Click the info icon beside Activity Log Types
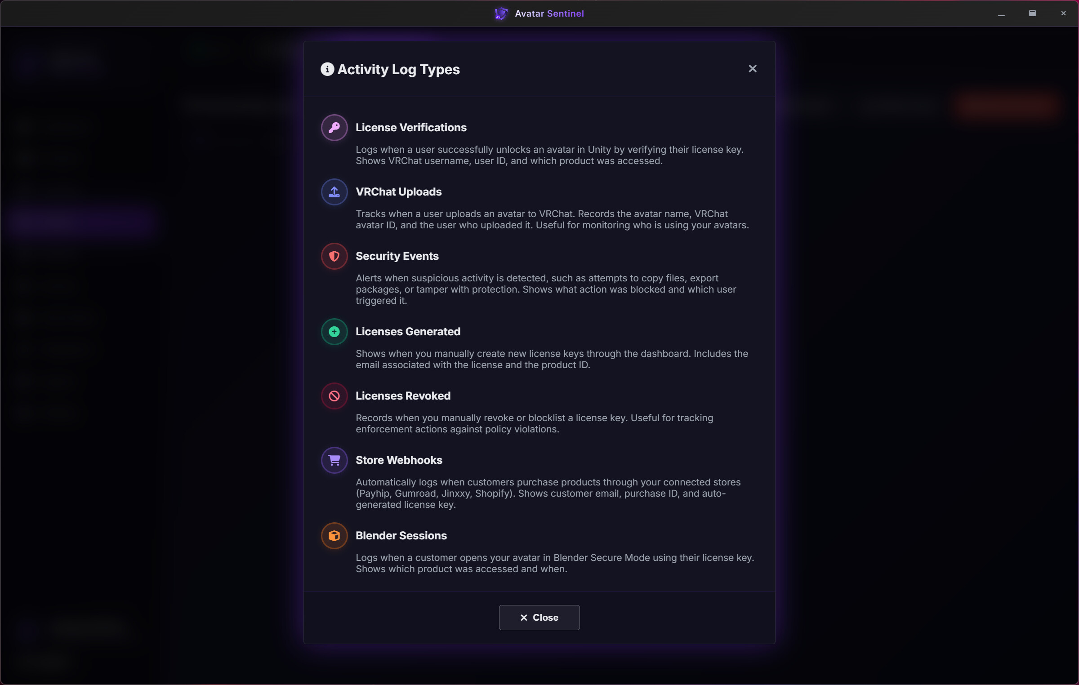The image size is (1079, 685). 327,69
